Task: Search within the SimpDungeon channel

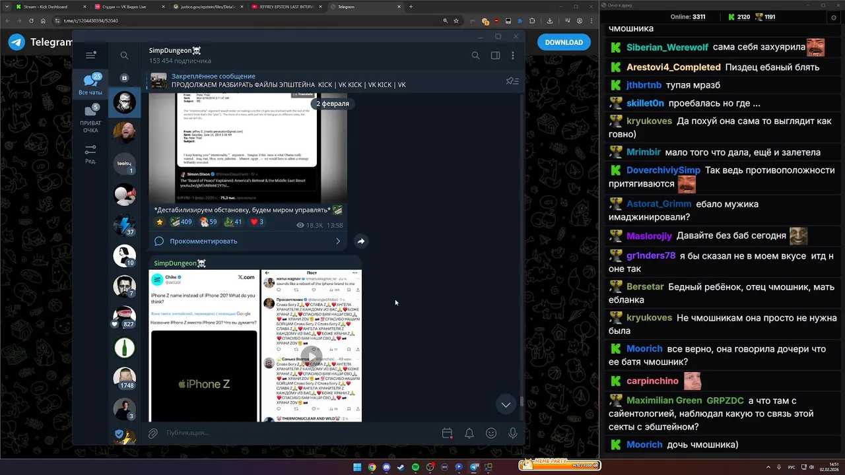Action: tap(475, 55)
